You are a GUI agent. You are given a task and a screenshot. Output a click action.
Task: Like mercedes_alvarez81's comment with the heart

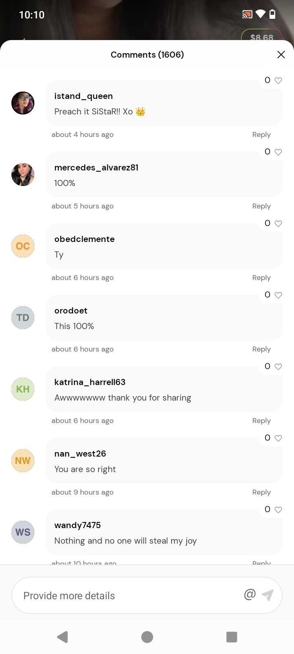pos(278,152)
